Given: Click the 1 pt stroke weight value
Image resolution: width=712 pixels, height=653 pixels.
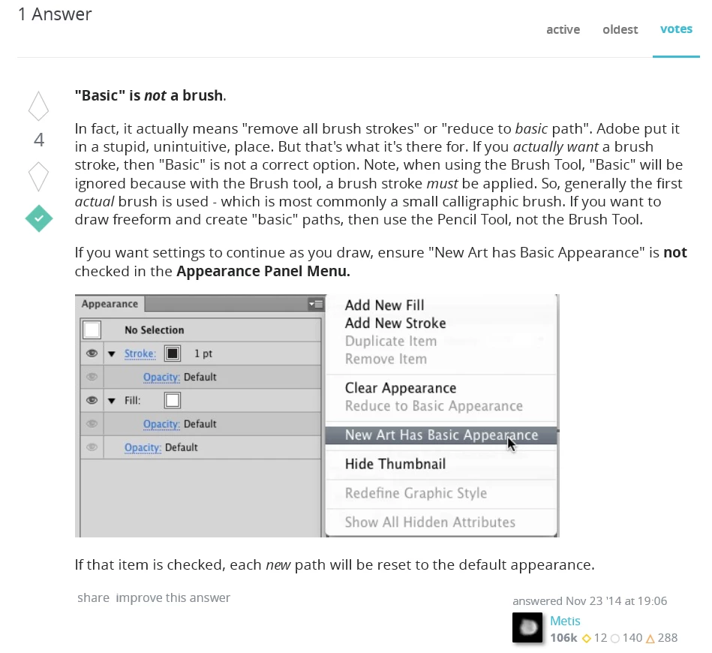Looking at the screenshot, I should 203,354.
